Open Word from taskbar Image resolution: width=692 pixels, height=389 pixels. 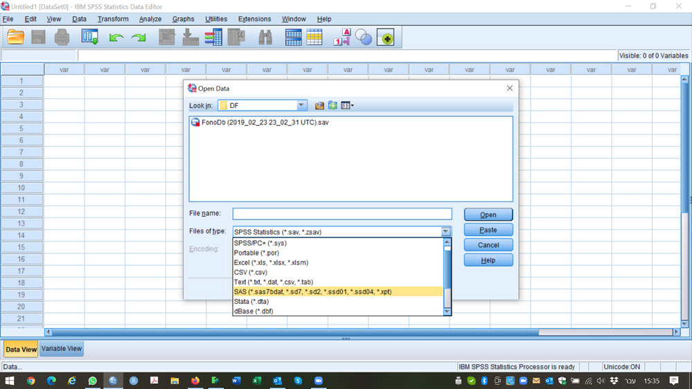[x=236, y=381]
